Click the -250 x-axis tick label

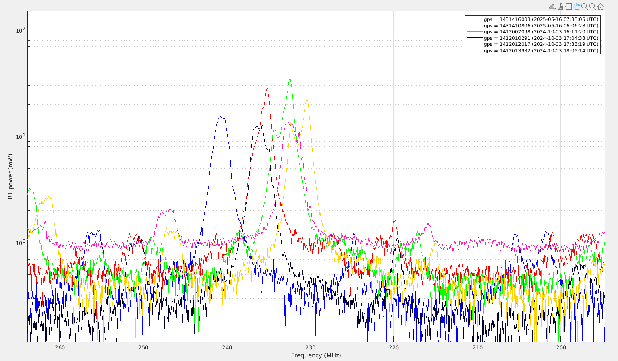[143, 348]
